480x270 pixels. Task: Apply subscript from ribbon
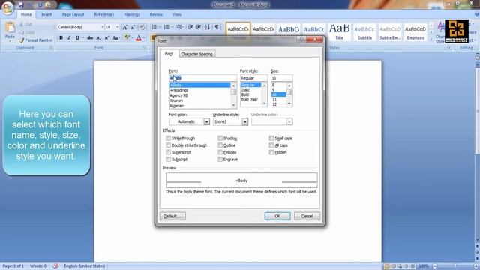(98, 38)
